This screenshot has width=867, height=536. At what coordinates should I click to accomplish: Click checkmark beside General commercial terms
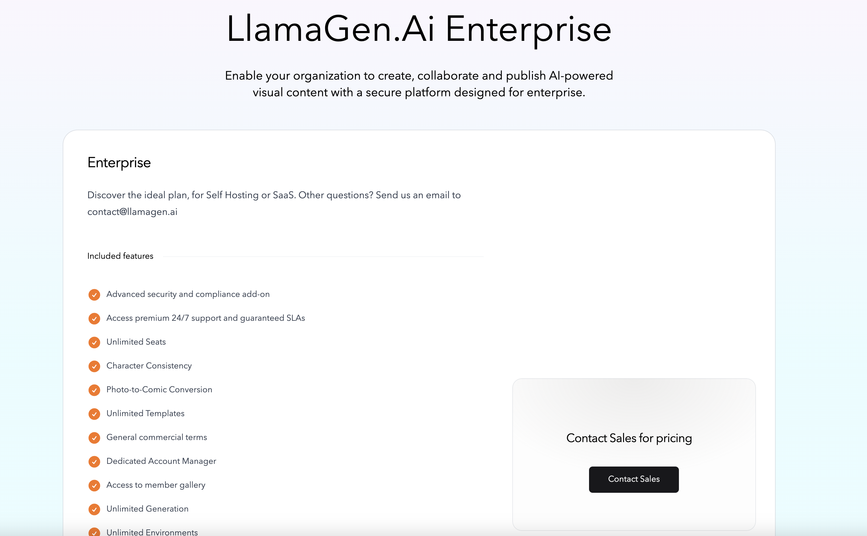coord(94,437)
